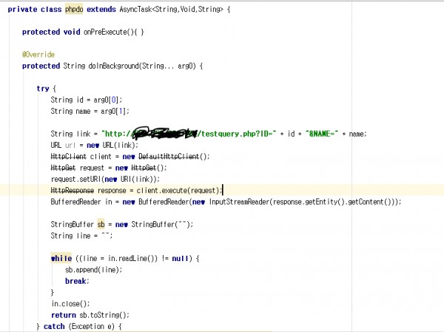The width and height of the screenshot is (444, 332).
Task: Click the doInBackground method name
Action: [x=119, y=66]
